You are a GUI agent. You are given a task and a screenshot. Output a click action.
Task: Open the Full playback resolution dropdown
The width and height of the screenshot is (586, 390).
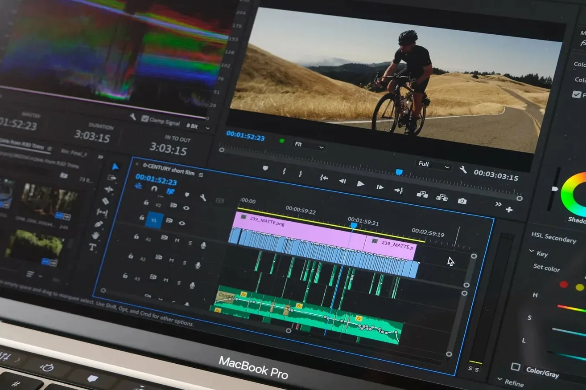tap(434, 165)
